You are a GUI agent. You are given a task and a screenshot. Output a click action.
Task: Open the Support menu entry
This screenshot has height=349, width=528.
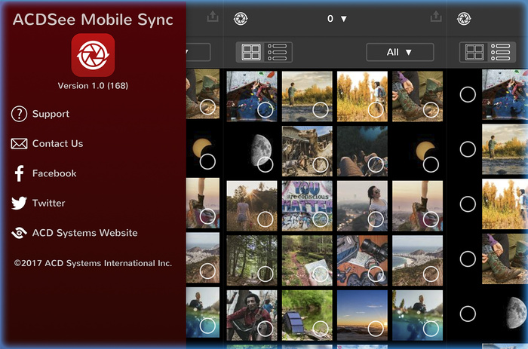pos(41,114)
